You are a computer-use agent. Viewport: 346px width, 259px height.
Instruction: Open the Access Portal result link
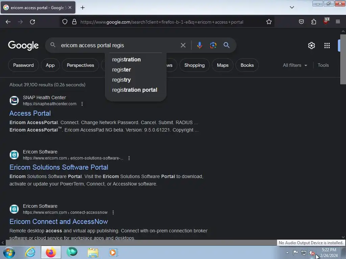coord(30,113)
